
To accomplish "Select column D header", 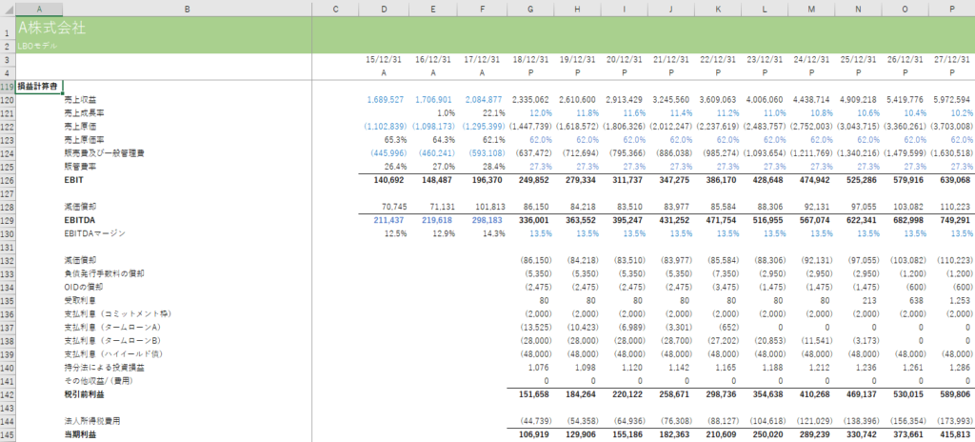I will (384, 9).
